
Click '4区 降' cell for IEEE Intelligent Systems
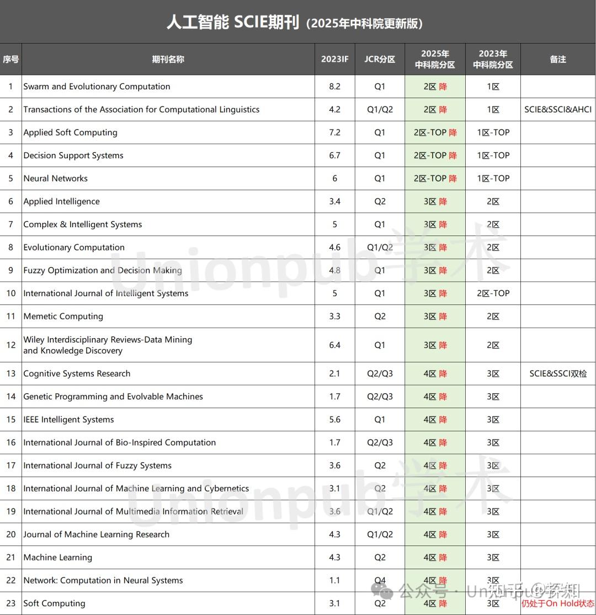coord(435,420)
